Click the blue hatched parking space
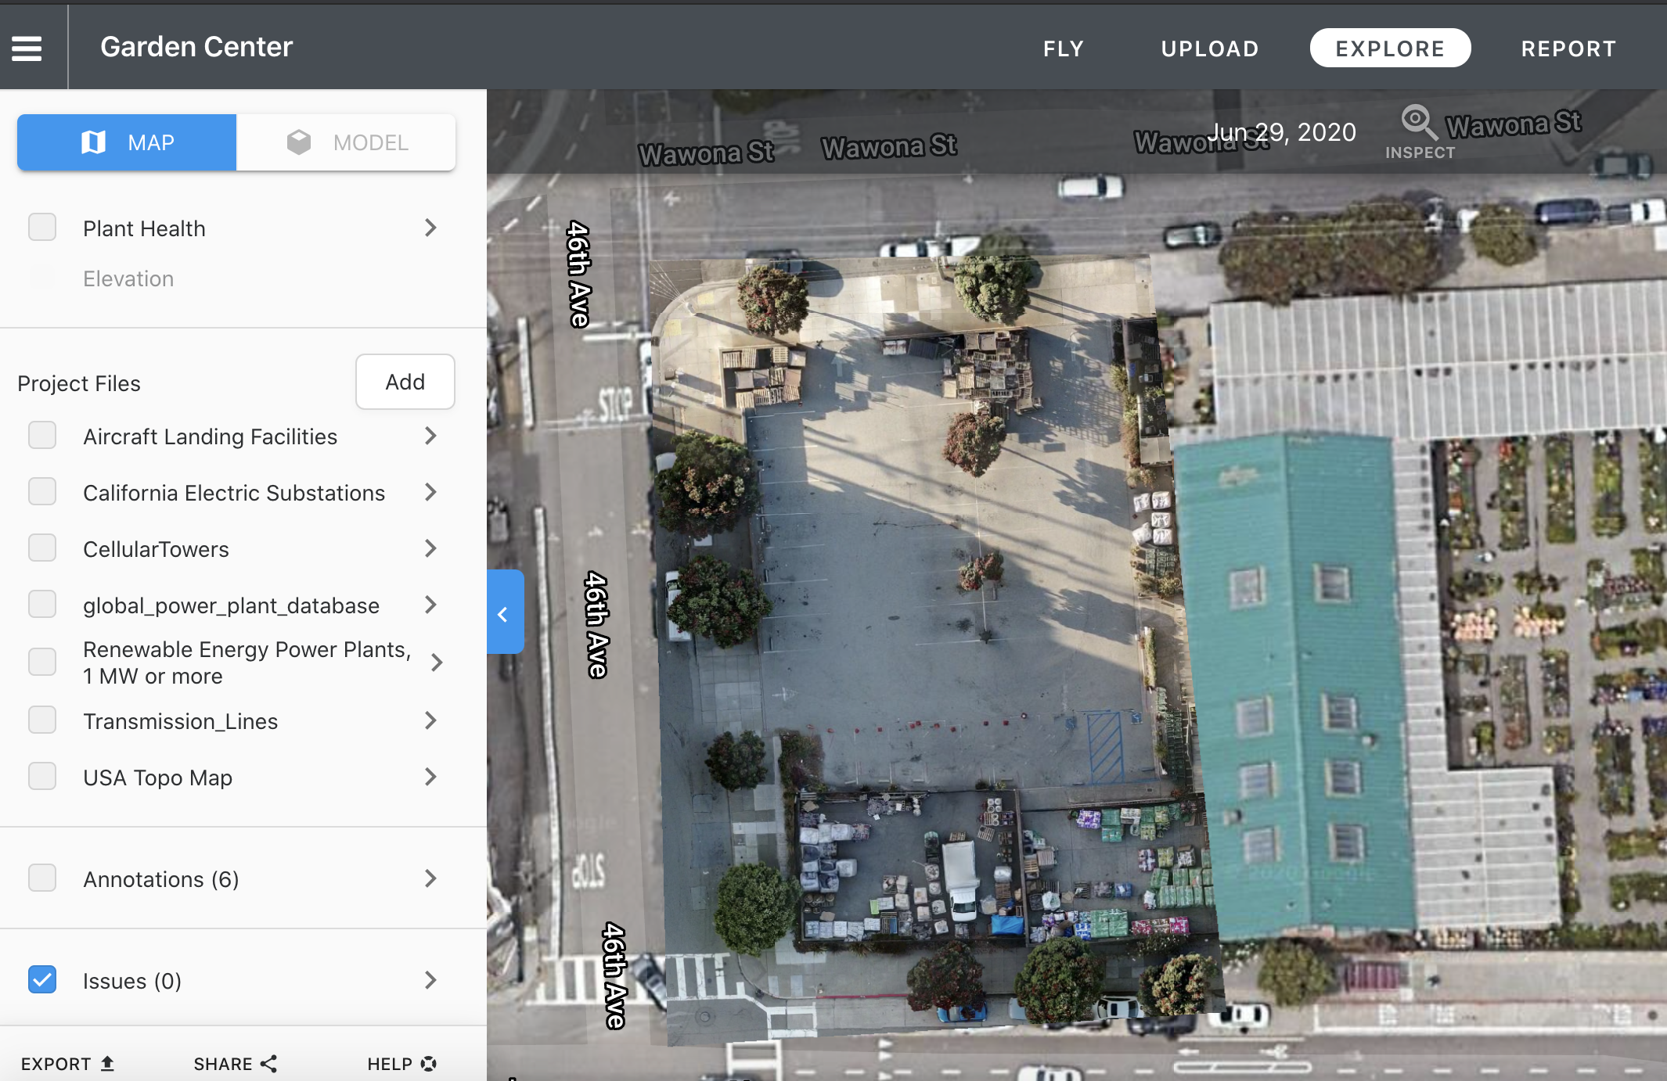This screenshot has height=1081, width=1667. tap(1107, 746)
